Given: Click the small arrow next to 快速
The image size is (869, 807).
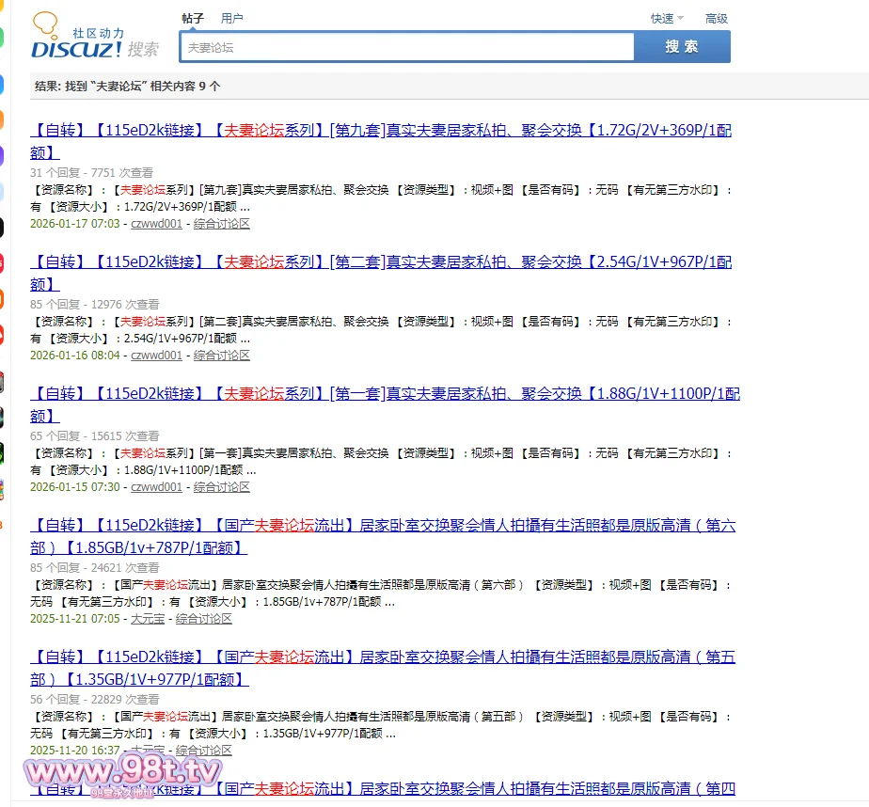Looking at the screenshot, I should 681,19.
